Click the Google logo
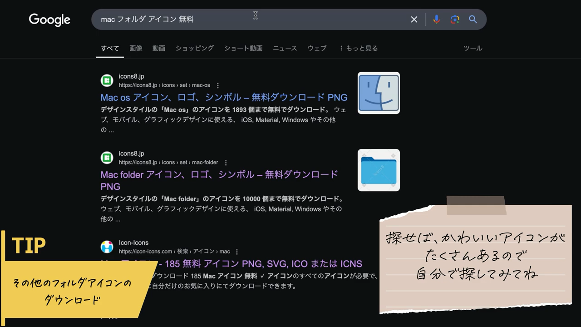The width and height of the screenshot is (581, 327). [x=49, y=20]
